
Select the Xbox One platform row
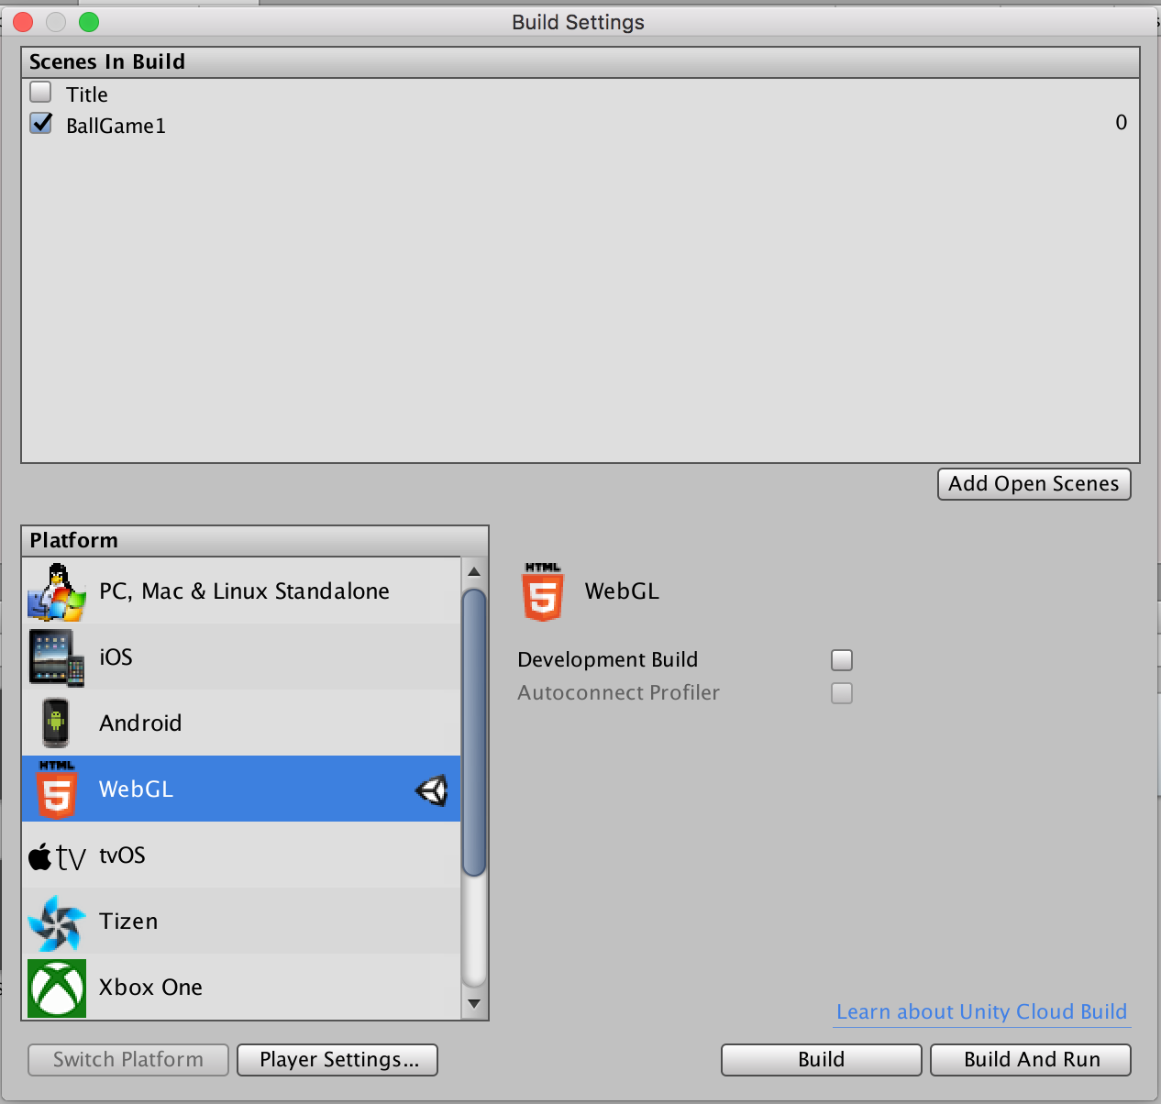(x=241, y=988)
